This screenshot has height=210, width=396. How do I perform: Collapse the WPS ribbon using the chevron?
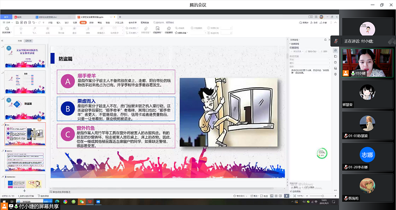pyautogui.click(x=335, y=23)
